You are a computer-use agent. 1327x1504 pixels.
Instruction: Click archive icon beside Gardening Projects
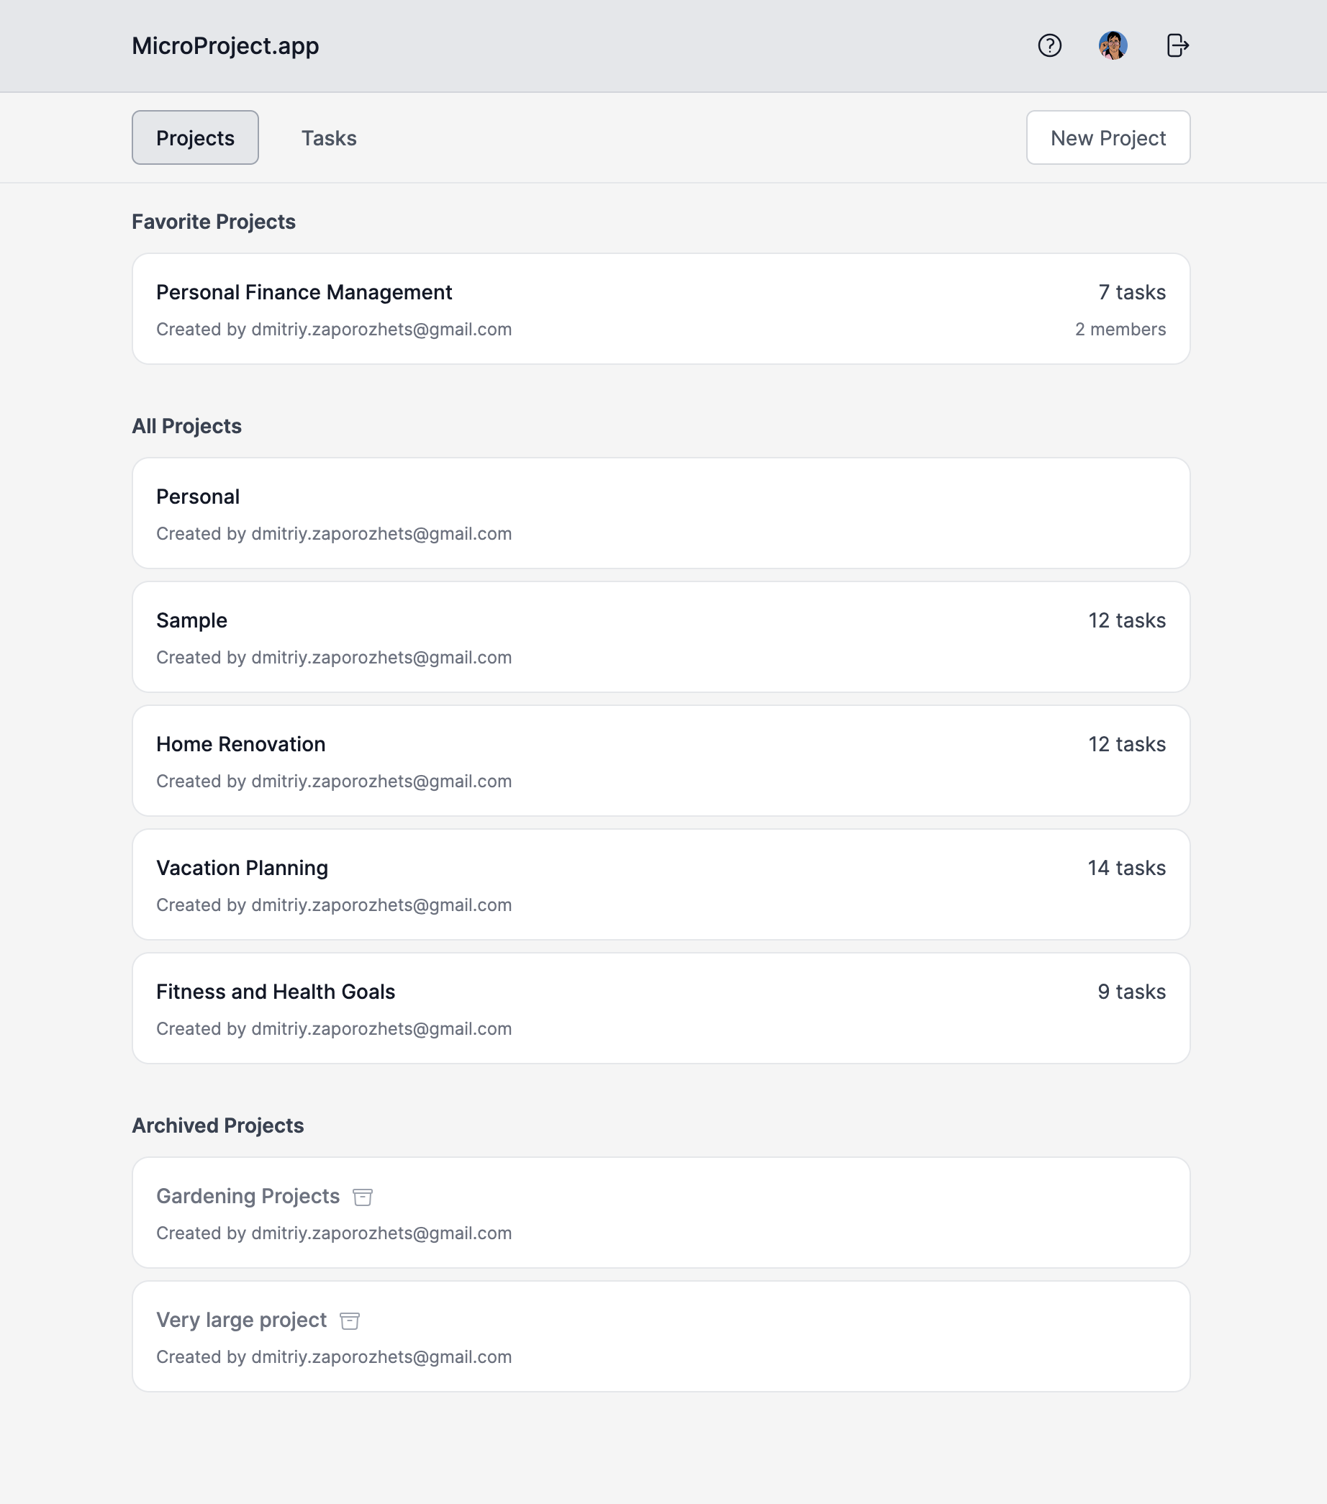click(362, 1197)
